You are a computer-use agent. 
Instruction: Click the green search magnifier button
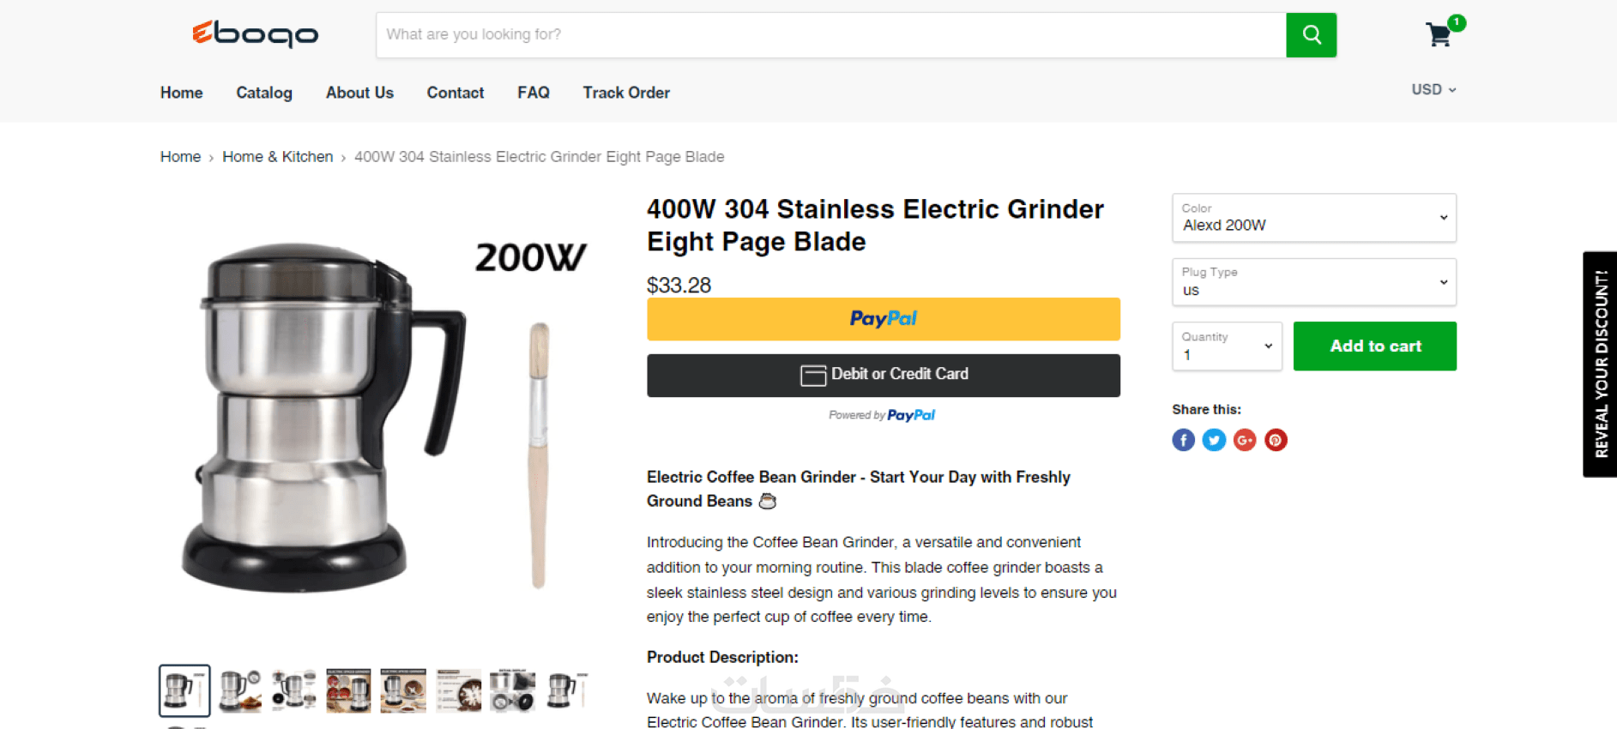pyautogui.click(x=1311, y=35)
